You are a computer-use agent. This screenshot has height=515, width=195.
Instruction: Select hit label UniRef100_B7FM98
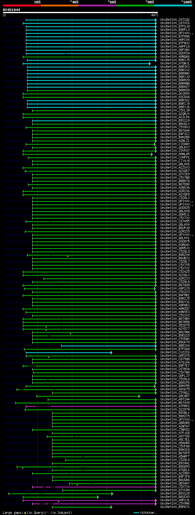[175, 36]
